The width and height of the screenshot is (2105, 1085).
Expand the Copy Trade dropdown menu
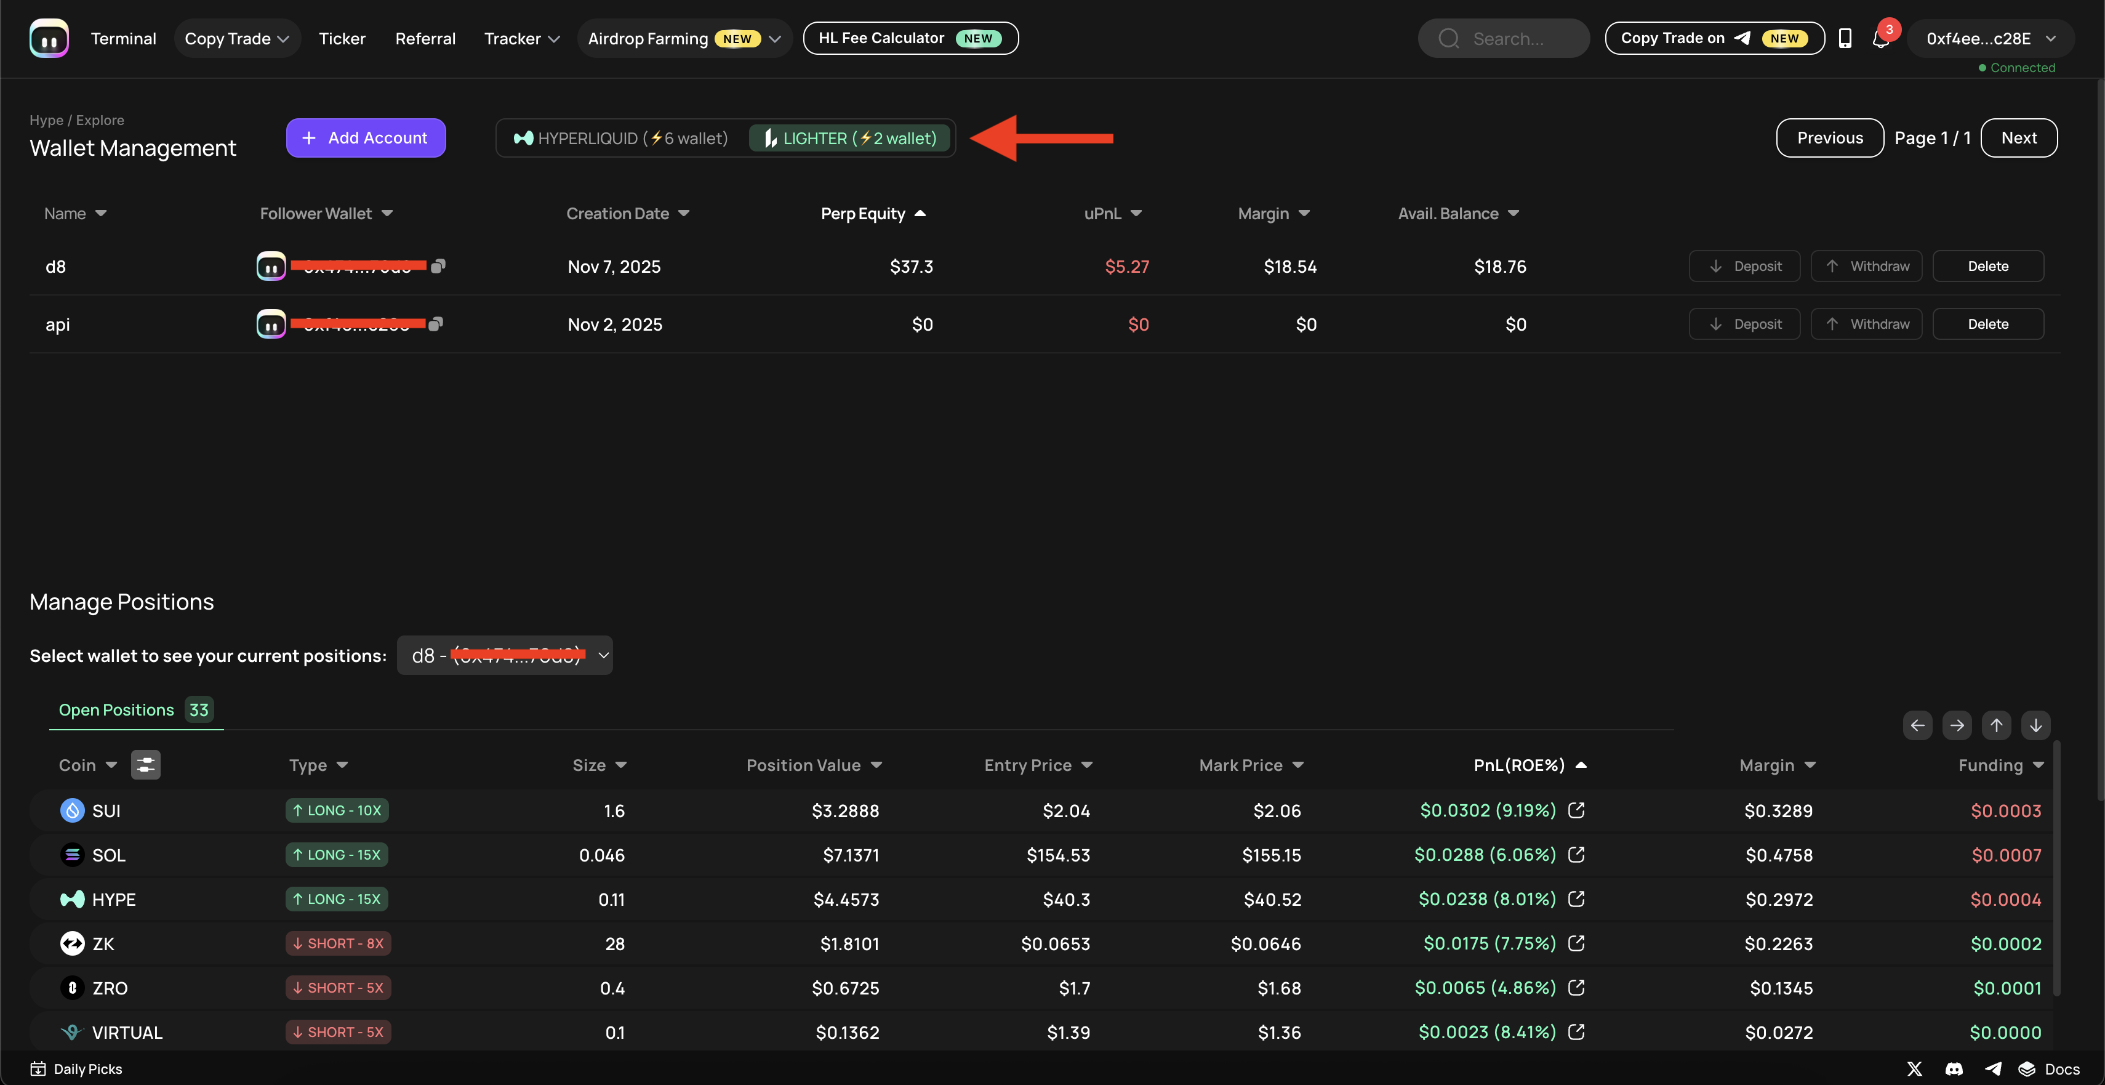237,38
